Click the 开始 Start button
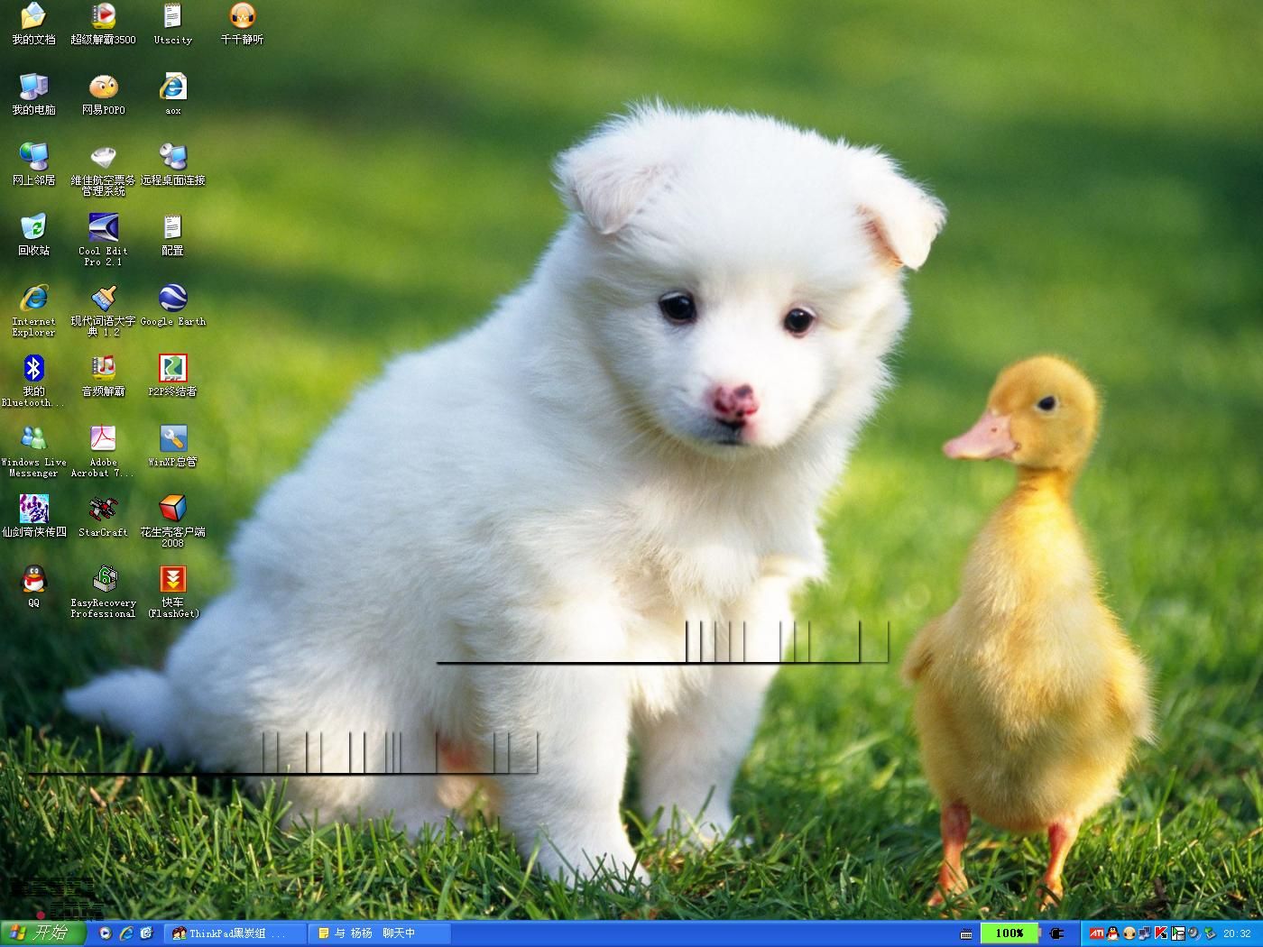 [x=42, y=933]
